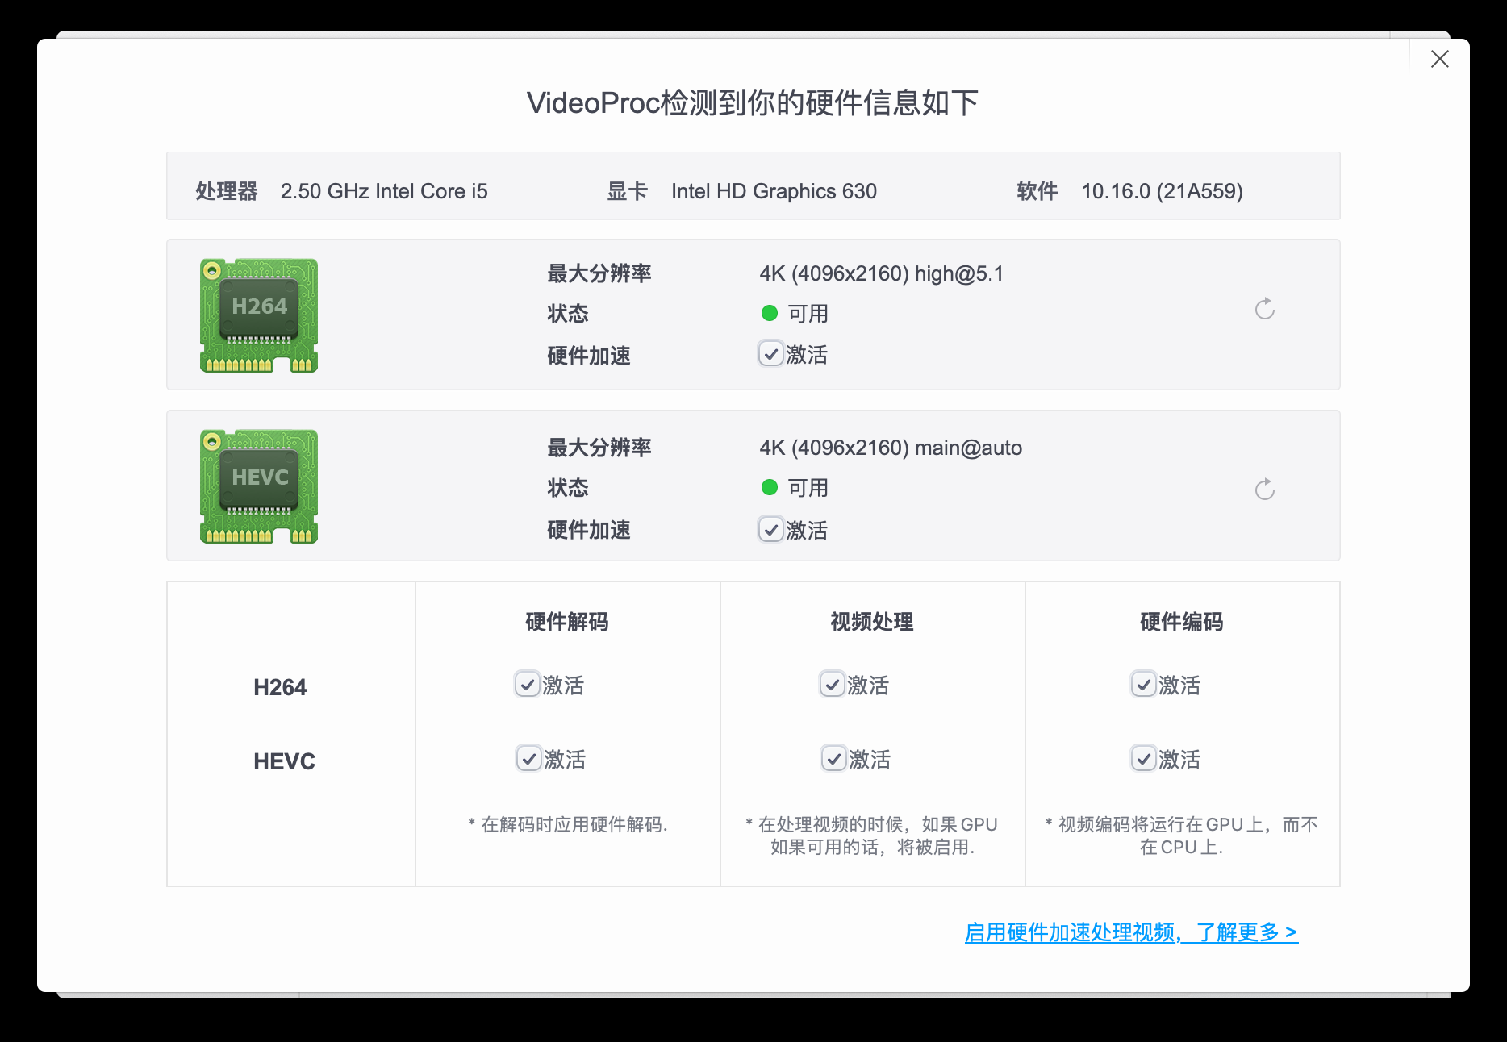Click the green status dot for H264
This screenshot has width=1507, height=1042.
tap(769, 313)
